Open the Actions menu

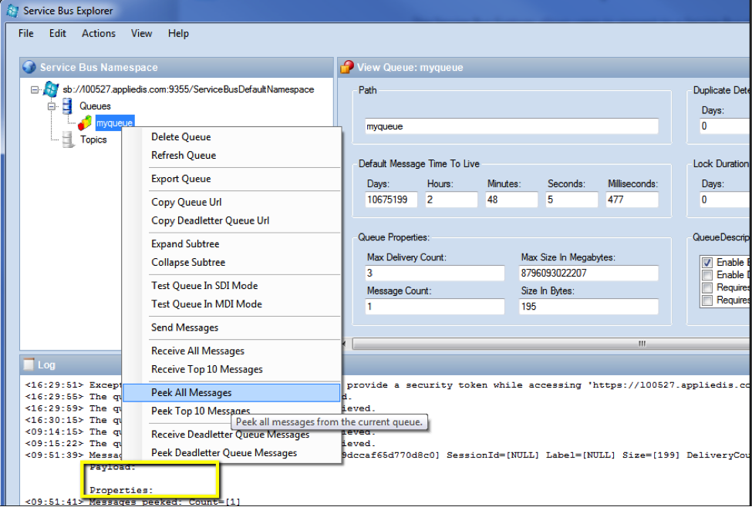tap(98, 33)
